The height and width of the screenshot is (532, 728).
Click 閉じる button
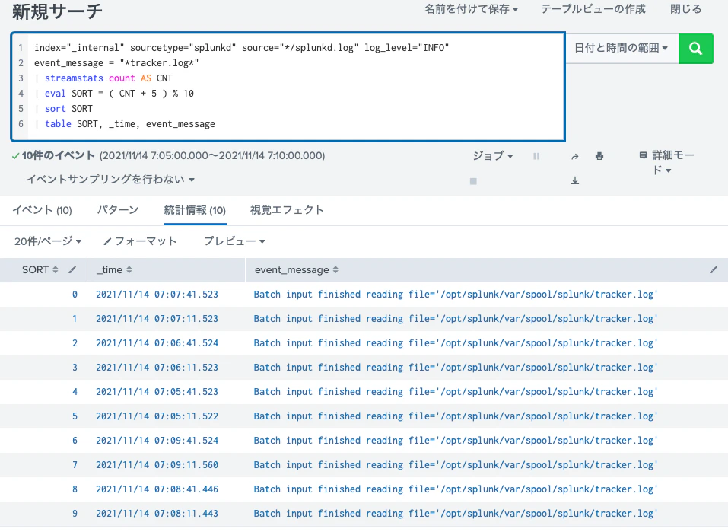coord(685,9)
